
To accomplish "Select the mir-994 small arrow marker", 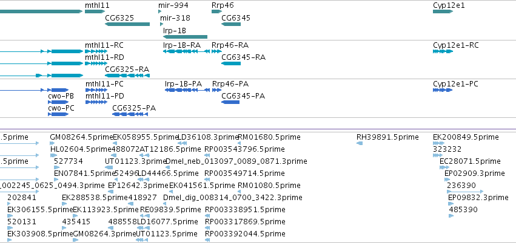I will [160, 11].
